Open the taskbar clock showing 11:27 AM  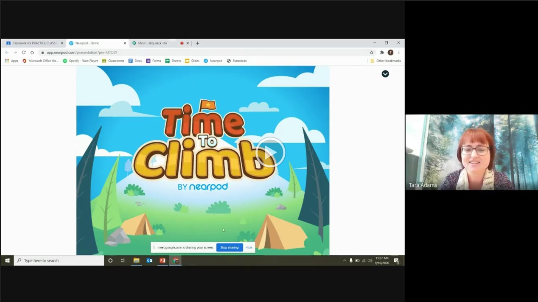click(x=382, y=260)
